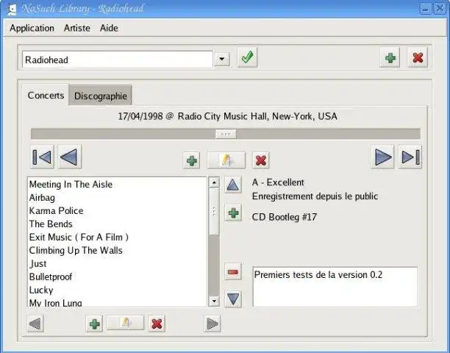The height and width of the screenshot is (353, 450).
Task: Open the Application menu
Action: [32, 28]
